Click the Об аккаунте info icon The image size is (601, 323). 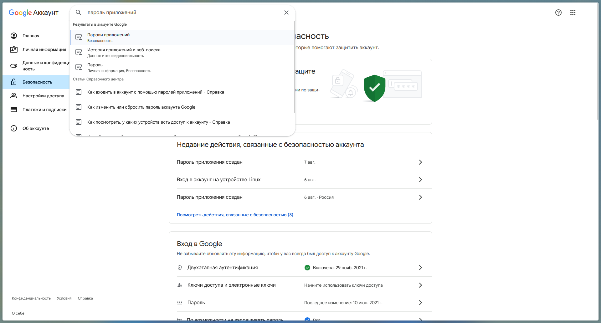click(14, 128)
